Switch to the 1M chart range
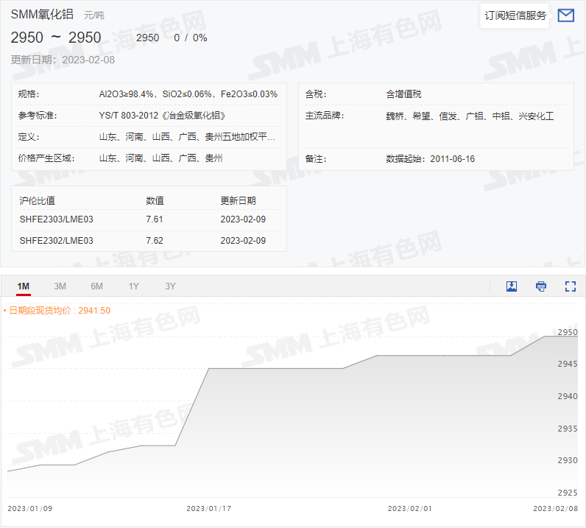Image resolution: width=586 pixels, height=528 pixels. click(x=24, y=286)
